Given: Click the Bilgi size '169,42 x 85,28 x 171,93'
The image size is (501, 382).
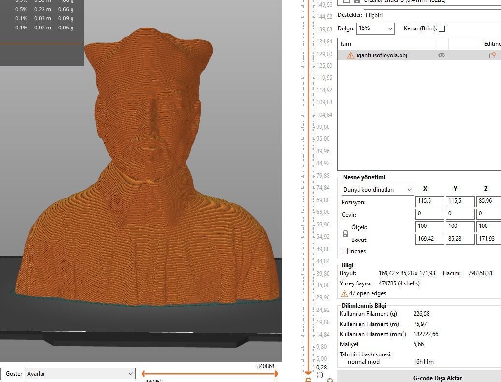Looking at the screenshot, I should [407, 273].
